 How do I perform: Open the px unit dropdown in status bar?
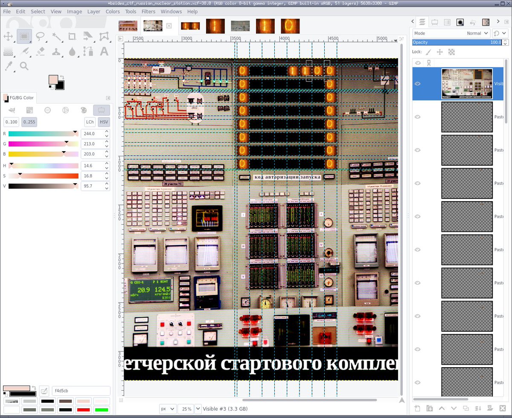click(168, 409)
